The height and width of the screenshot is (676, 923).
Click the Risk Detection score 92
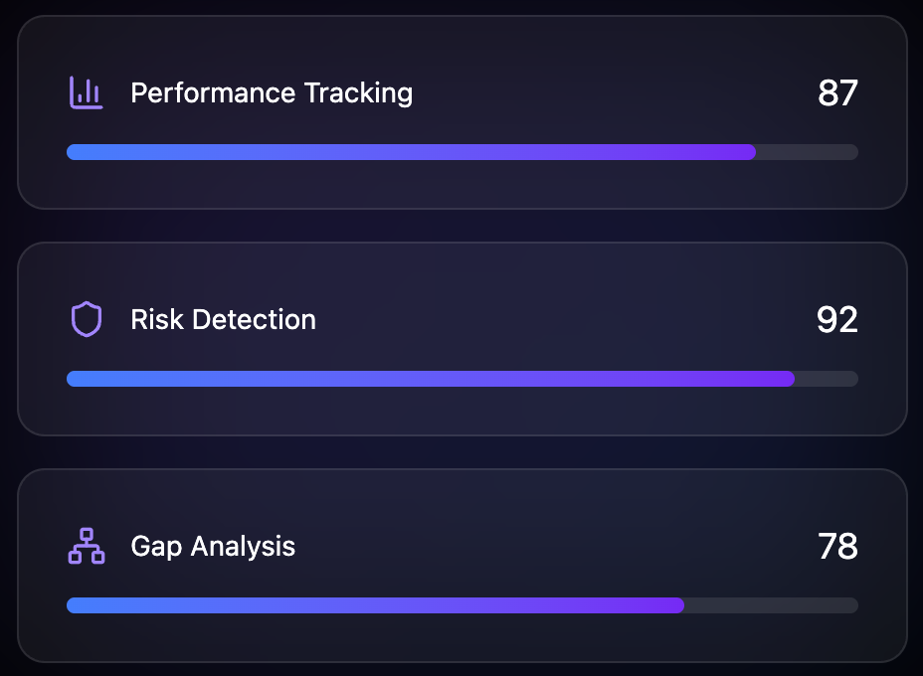click(837, 319)
